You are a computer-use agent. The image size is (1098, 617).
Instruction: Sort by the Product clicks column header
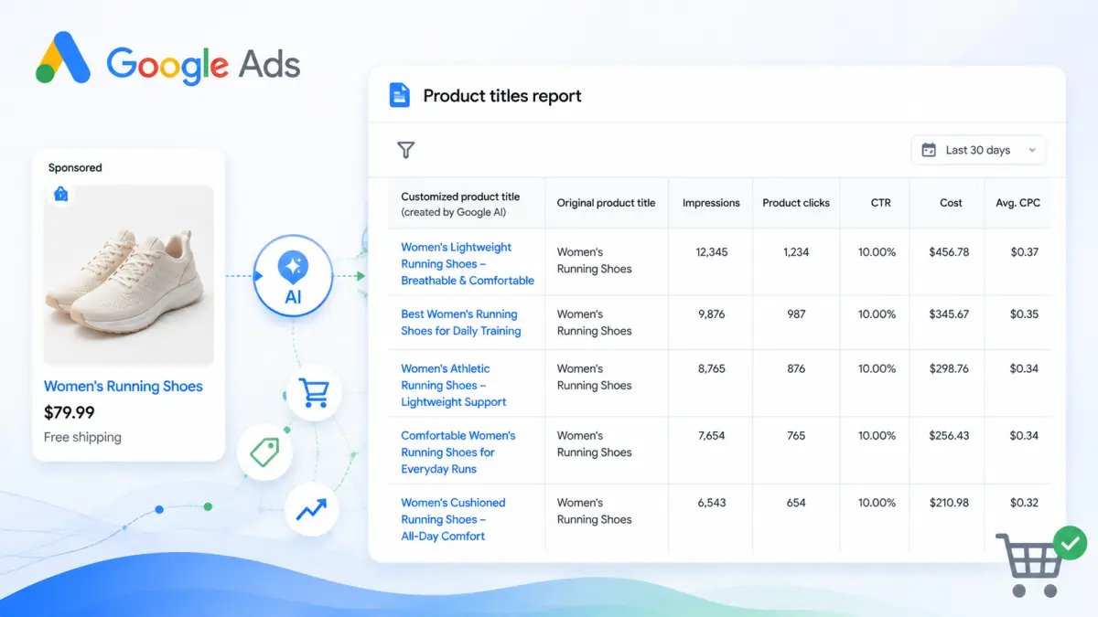[x=796, y=203]
